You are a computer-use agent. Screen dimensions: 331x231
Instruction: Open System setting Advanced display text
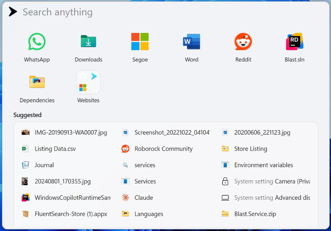coord(272,198)
